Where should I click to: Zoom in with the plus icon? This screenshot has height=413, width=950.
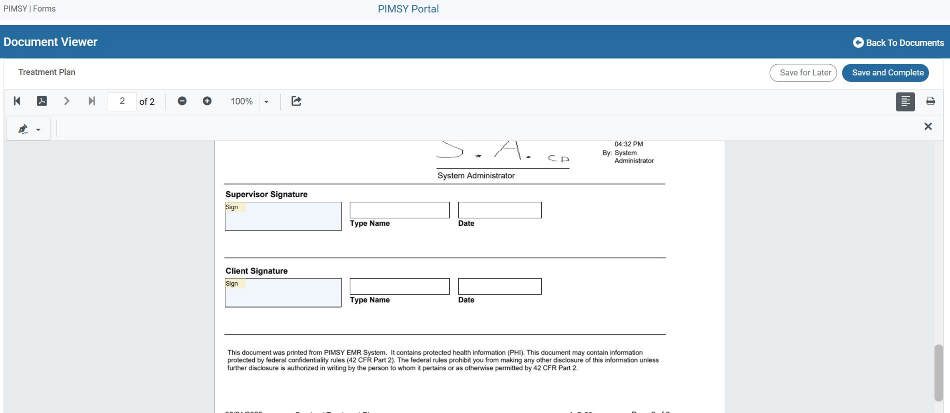208,101
